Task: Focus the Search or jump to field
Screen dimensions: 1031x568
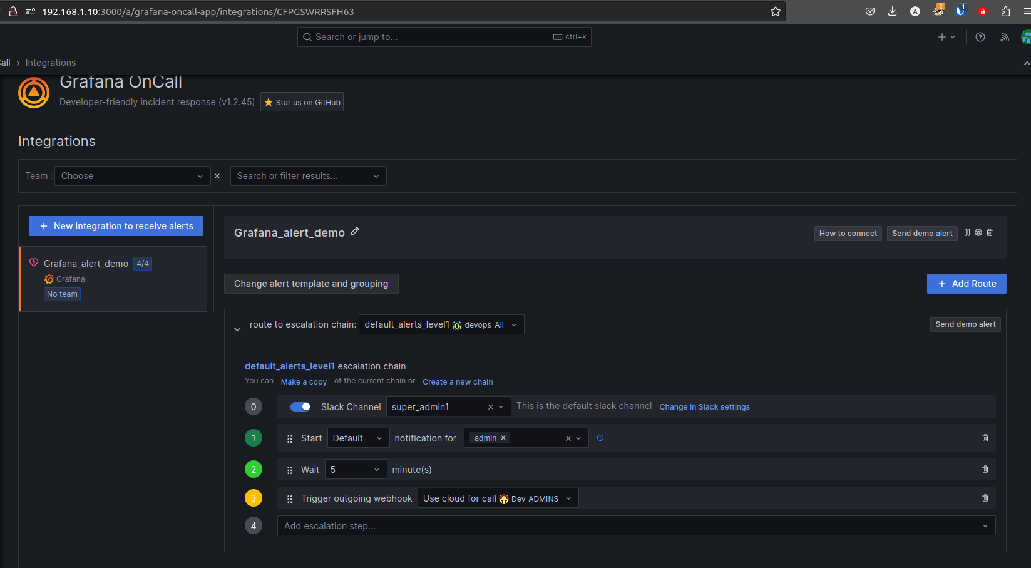Action: click(x=444, y=37)
